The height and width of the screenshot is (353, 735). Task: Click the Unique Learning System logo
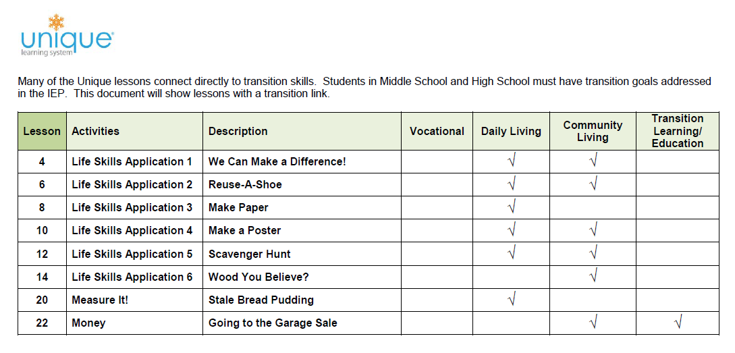66,36
